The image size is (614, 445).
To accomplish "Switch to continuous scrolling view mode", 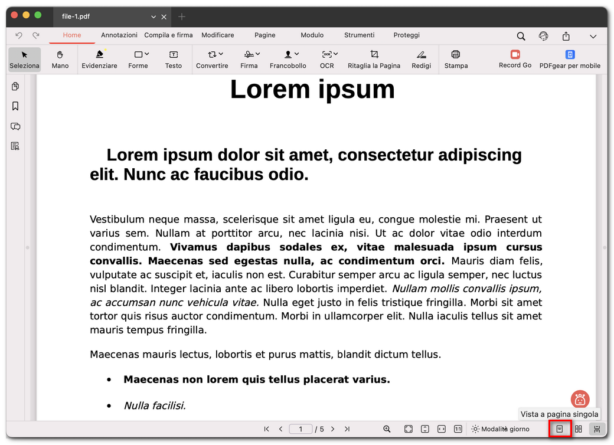I will (x=597, y=429).
